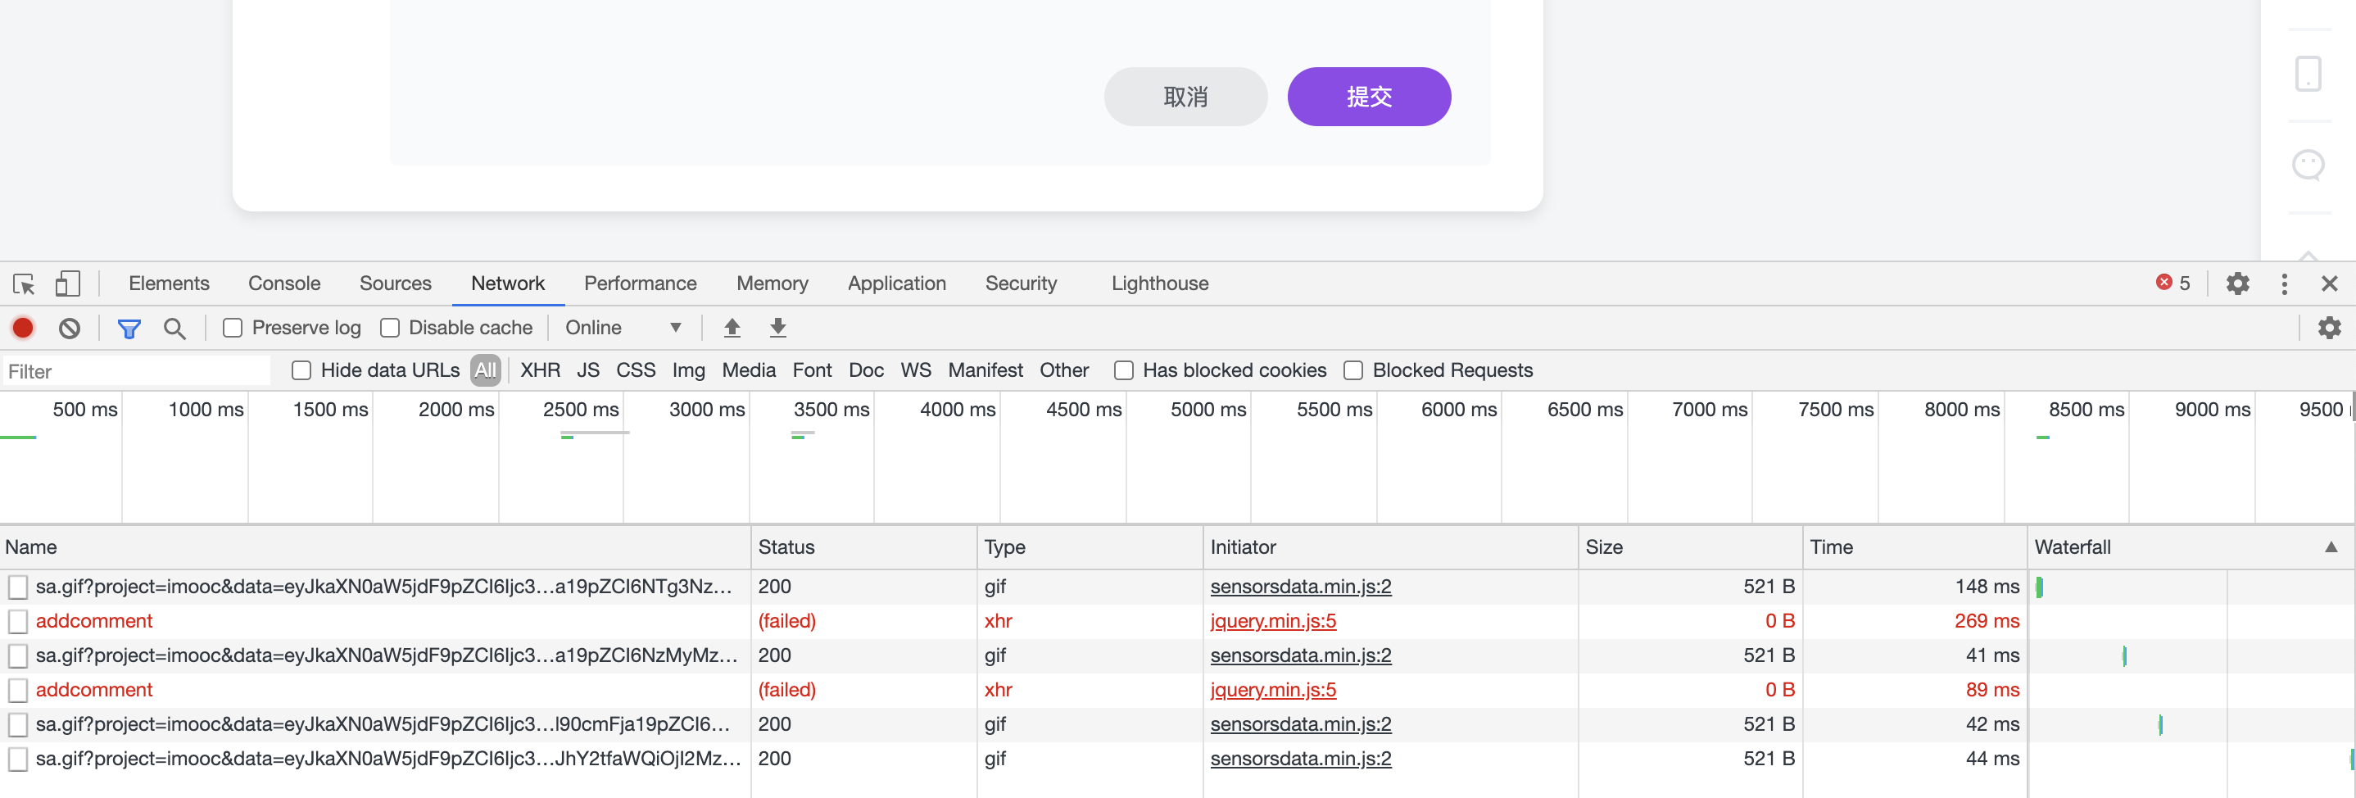Toggle the network filter funnel icon

[129, 328]
